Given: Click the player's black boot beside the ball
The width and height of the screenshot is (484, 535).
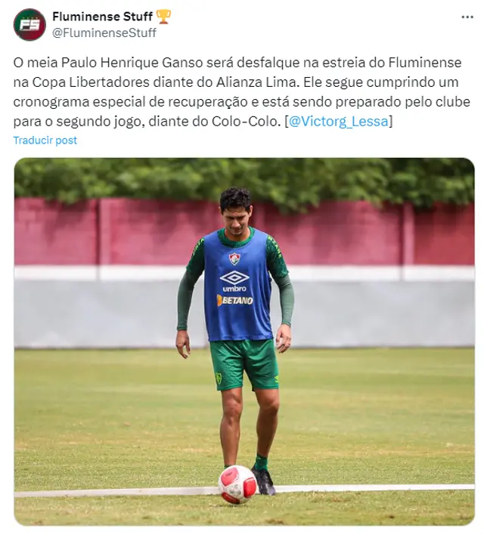Looking at the screenshot, I should (264, 481).
